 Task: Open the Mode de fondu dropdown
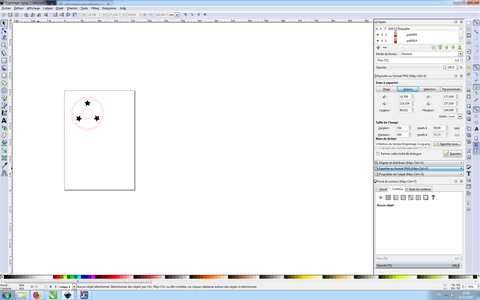click(x=460, y=54)
